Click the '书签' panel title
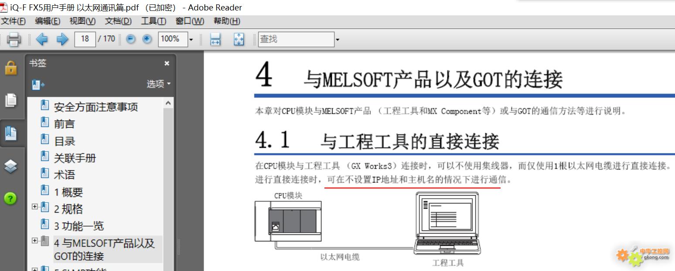 tap(37, 64)
